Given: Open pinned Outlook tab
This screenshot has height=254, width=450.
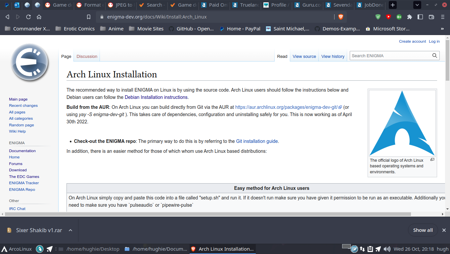Looking at the screenshot, I should coord(17,5).
